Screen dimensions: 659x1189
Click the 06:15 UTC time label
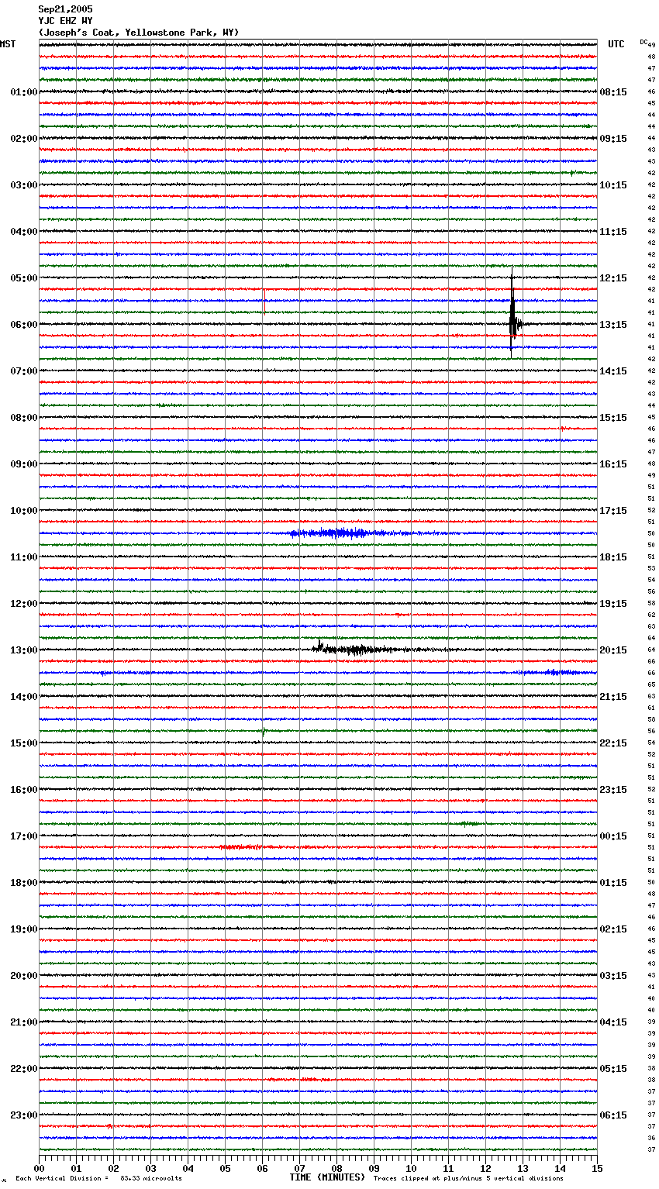click(x=613, y=1115)
